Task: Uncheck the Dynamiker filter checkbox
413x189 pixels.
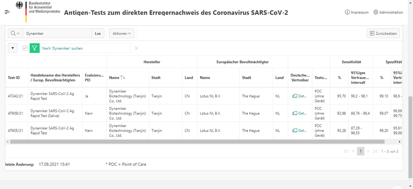Action: (x=25, y=48)
